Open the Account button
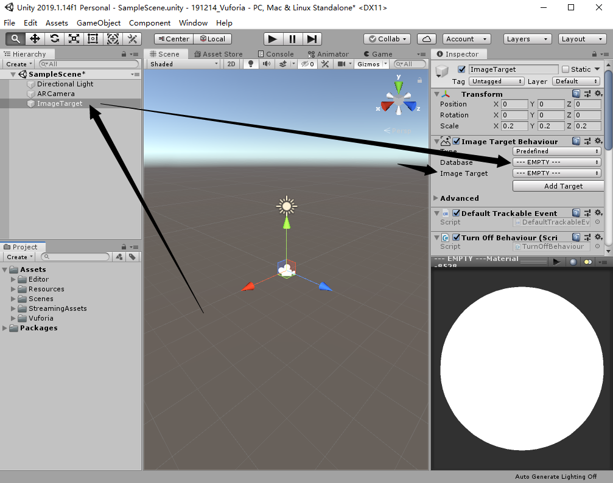Image resolution: width=613 pixels, height=483 pixels. click(467, 39)
